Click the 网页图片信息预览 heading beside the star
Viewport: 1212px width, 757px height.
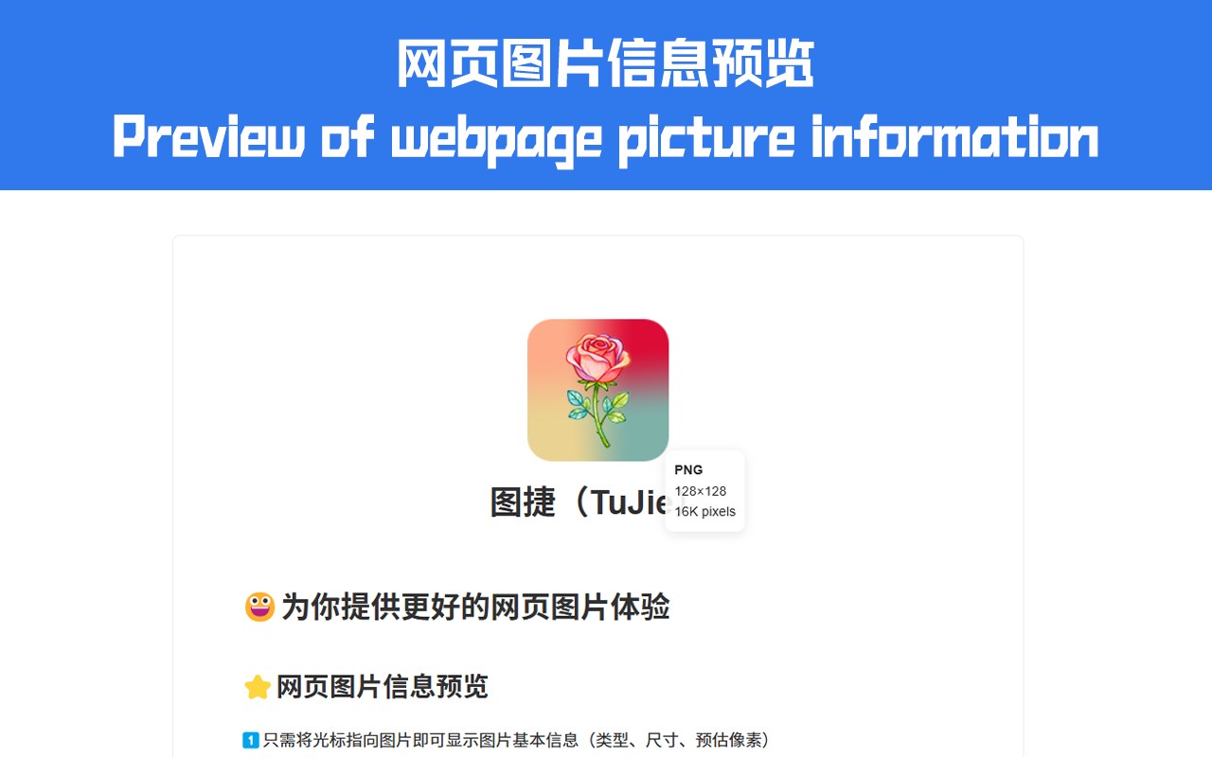pyautogui.click(x=383, y=687)
